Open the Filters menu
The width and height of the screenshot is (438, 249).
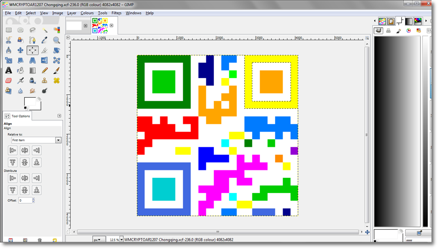pyautogui.click(x=116, y=13)
